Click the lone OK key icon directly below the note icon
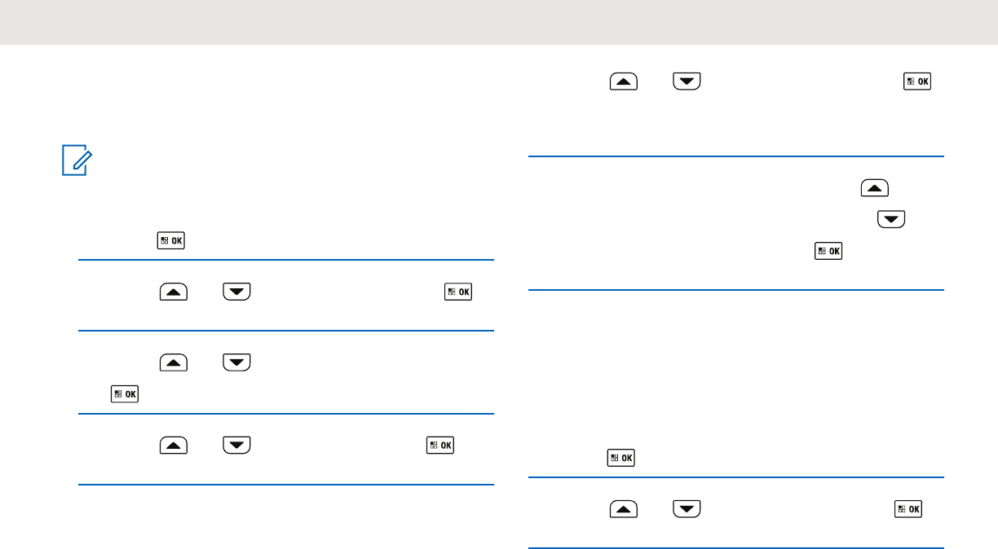This screenshot has width=998, height=549. click(171, 240)
